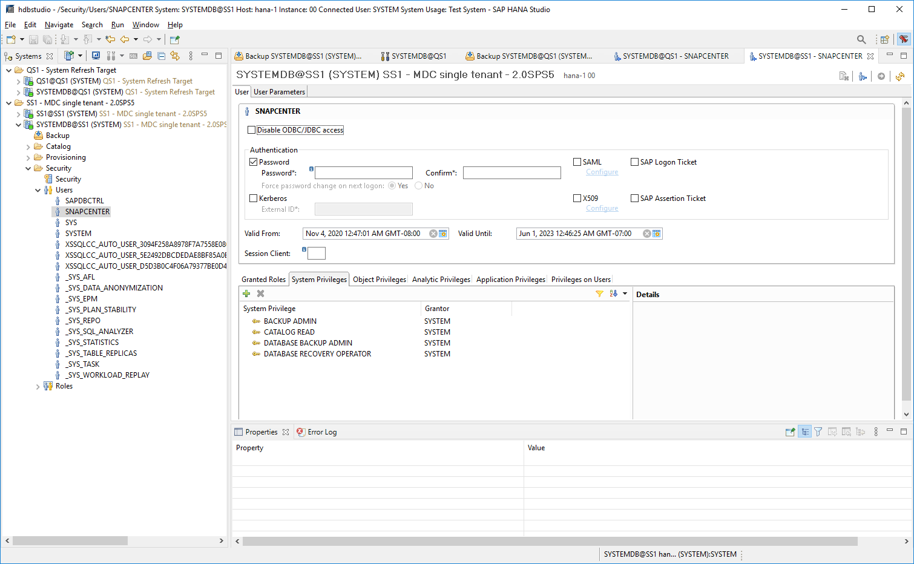Expand the Roles tree node

tap(38, 387)
